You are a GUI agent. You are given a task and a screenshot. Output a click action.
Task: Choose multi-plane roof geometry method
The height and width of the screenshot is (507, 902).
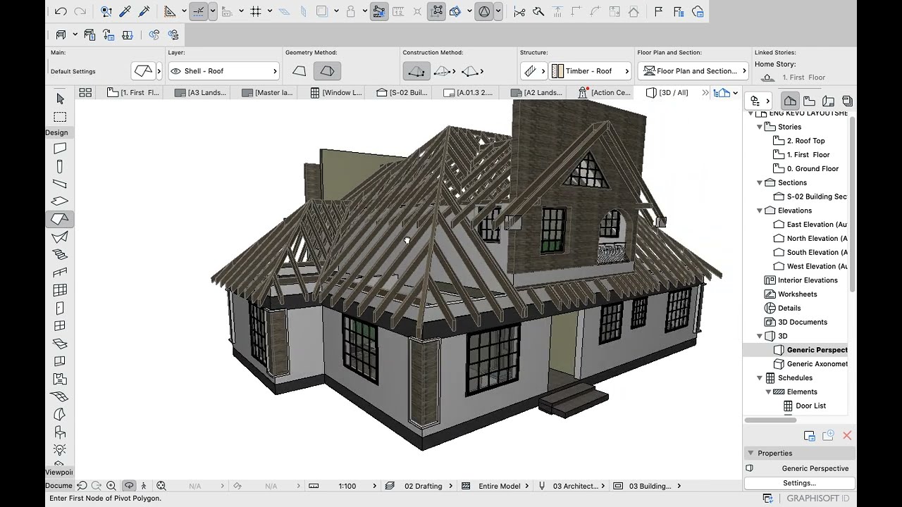327,71
